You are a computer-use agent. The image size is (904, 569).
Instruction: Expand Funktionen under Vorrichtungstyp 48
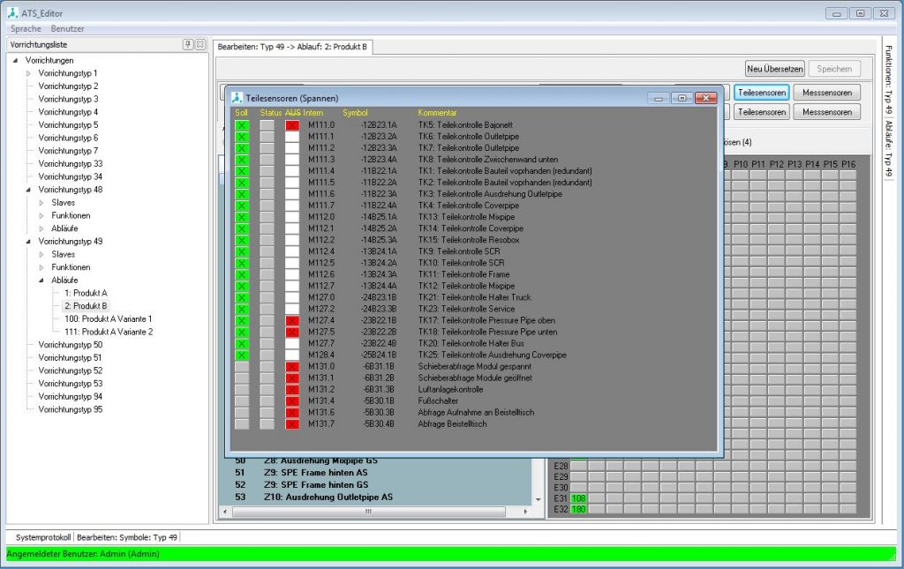[x=41, y=215]
